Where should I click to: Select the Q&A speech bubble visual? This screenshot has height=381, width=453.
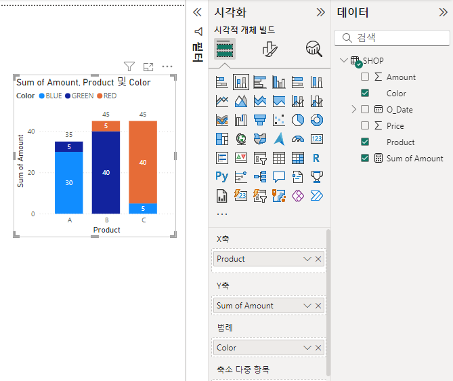point(279,176)
